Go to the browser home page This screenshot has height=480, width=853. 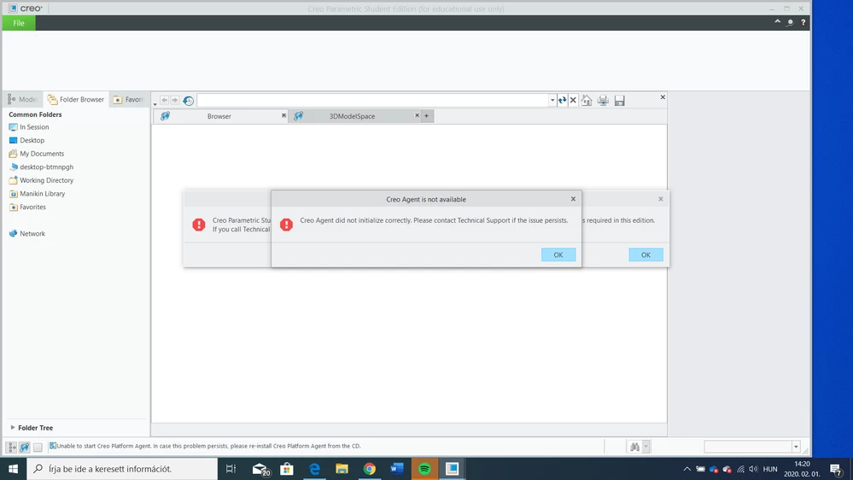click(x=587, y=100)
